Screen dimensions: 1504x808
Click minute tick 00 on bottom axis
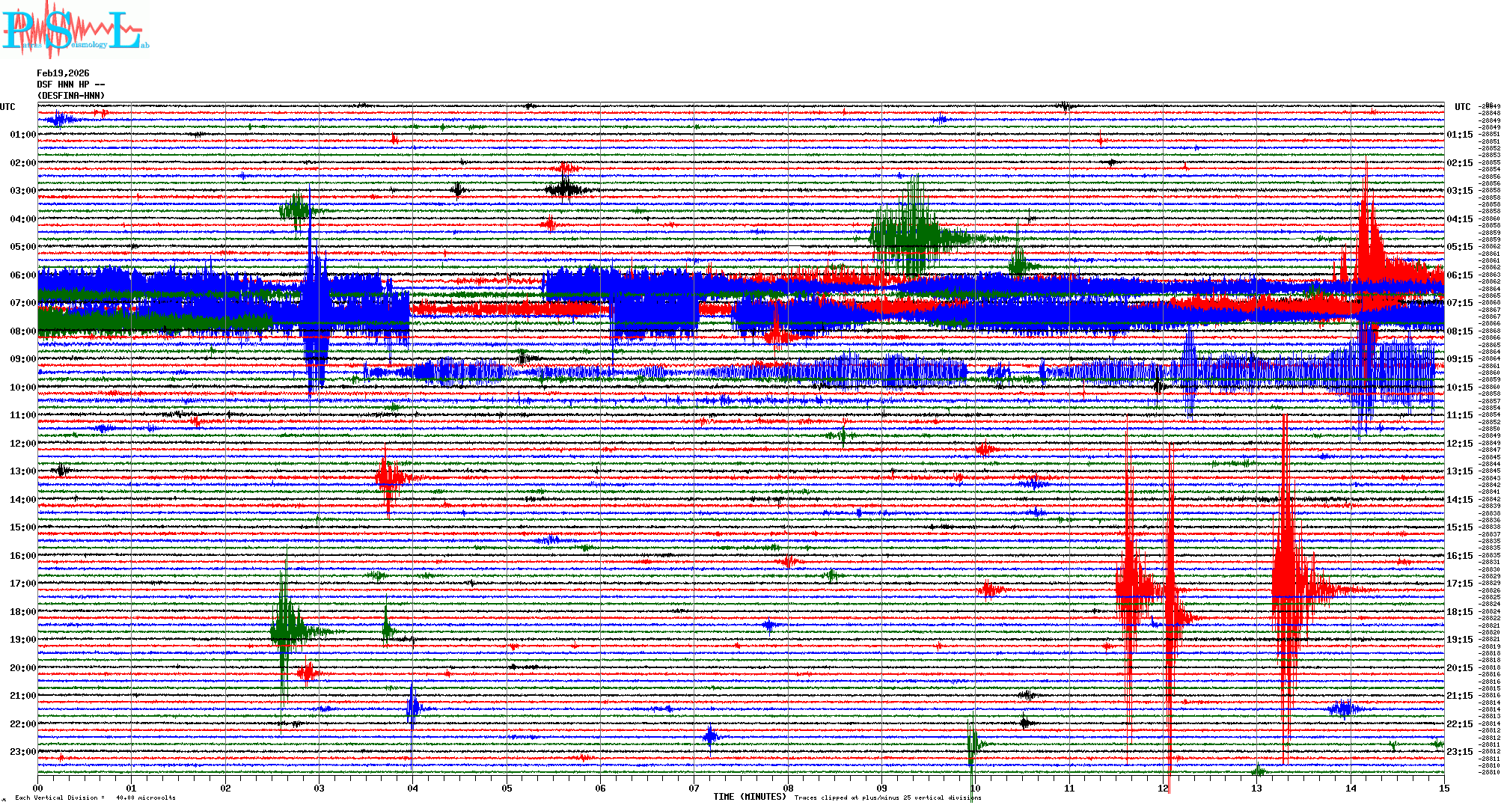pos(38,788)
